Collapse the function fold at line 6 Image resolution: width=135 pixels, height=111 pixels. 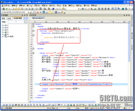(x=33, y=35)
